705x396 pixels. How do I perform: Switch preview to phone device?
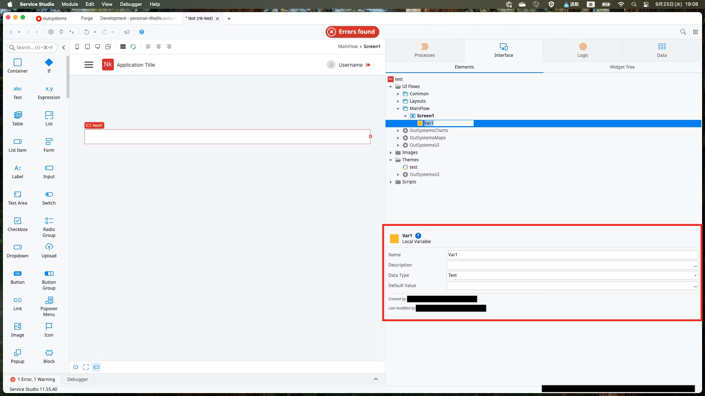pos(77,47)
